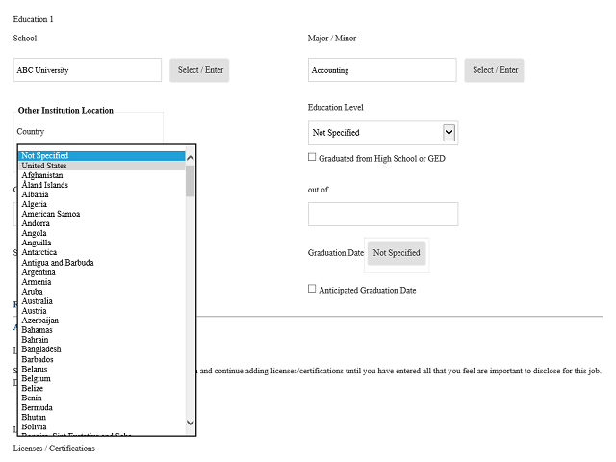The width and height of the screenshot is (616, 462).
Task: Choose Belize from the country list
Action: point(102,388)
